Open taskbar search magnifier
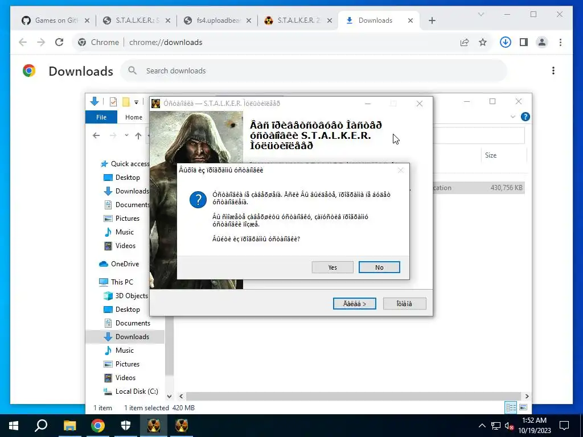 click(41, 426)
